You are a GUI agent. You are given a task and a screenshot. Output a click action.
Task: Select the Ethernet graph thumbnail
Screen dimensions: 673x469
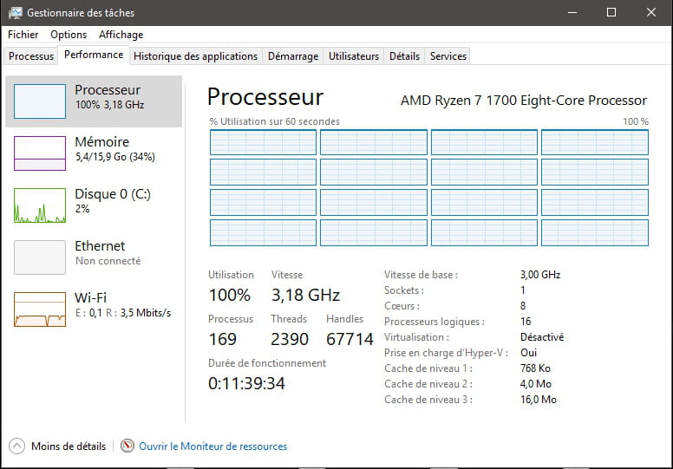40,257
